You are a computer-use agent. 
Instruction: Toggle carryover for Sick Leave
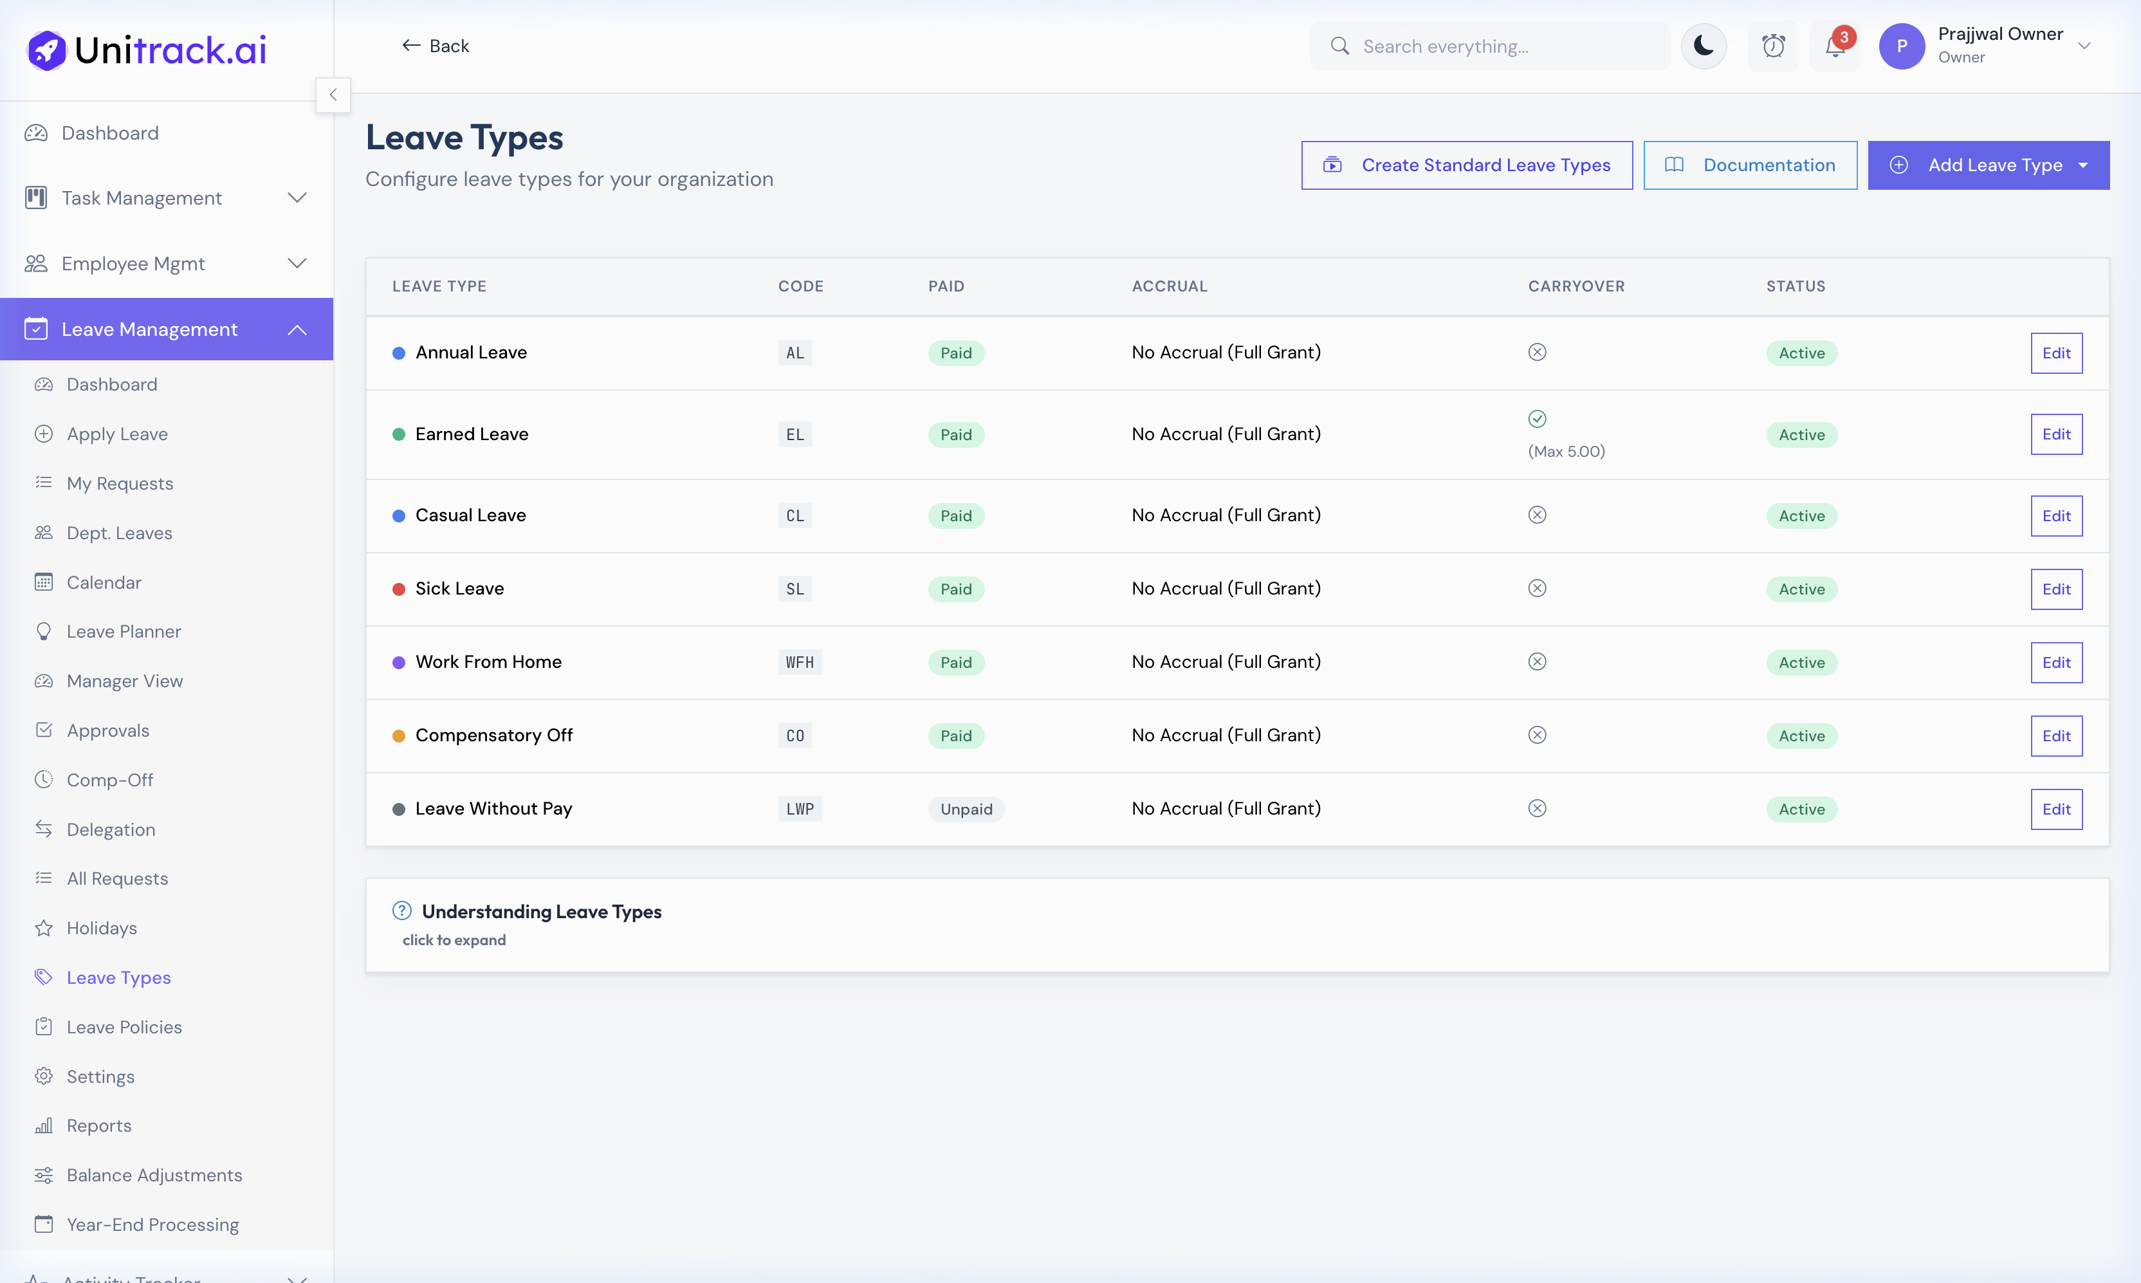1537,588
